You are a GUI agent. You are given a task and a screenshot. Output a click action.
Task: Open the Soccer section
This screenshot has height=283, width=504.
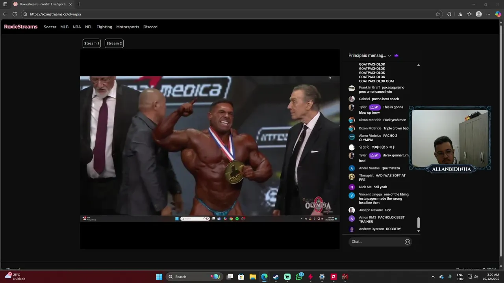(x=50, y=27)
